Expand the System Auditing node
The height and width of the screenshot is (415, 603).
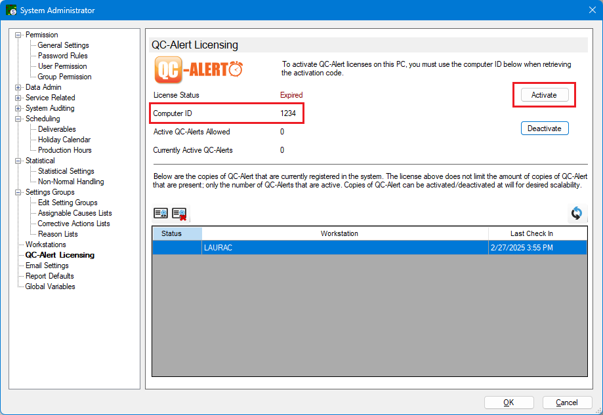point(18,108)
